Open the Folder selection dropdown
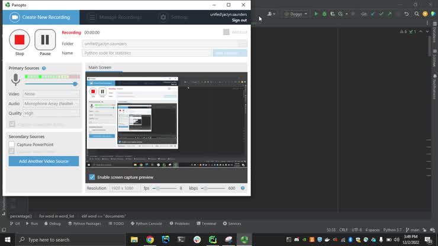 165,44
